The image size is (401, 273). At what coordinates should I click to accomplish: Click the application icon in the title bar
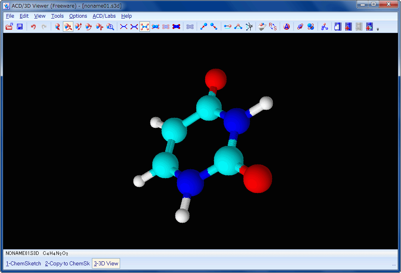point(6,6)
